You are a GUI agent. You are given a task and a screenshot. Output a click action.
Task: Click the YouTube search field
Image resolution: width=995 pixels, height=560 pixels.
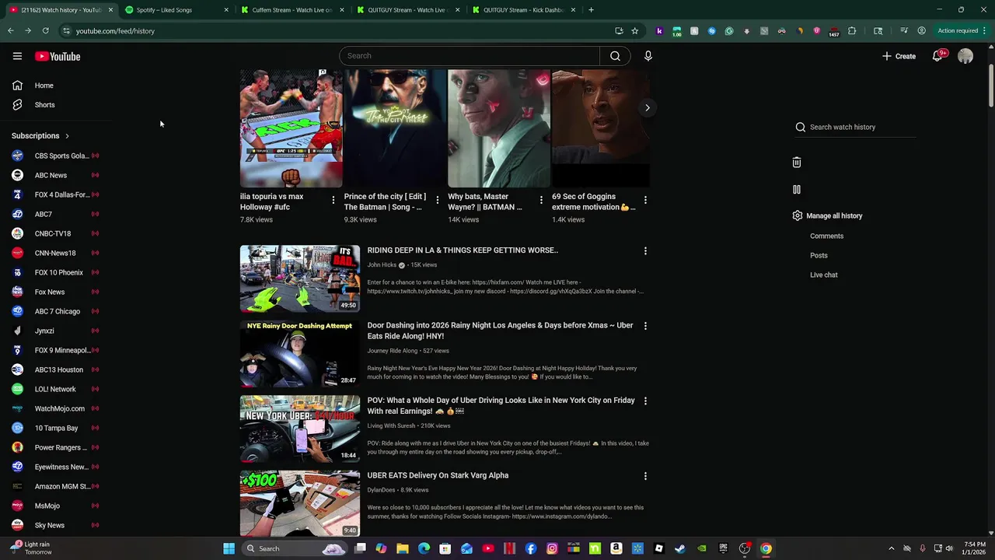pos(470,56)
